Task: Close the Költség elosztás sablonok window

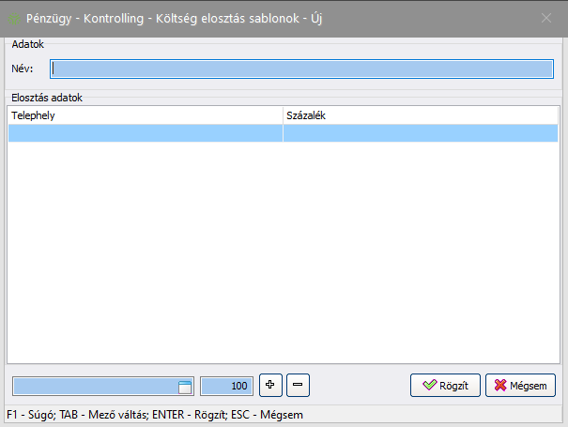Action: click(547, 16)
